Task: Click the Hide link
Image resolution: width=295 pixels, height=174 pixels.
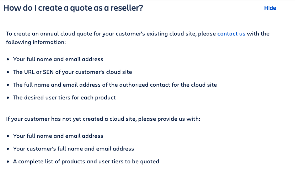Action: (270, 8)
